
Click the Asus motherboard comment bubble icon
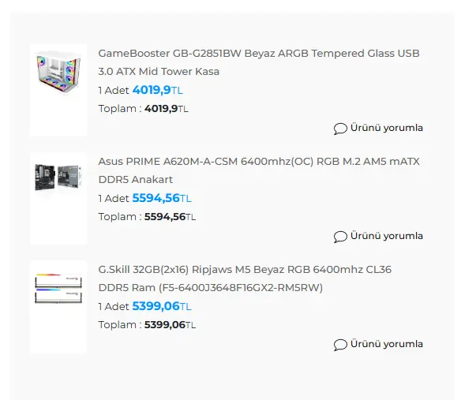click(340, 237)
